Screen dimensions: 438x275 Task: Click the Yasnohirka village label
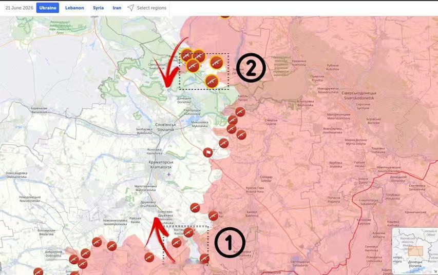coord(154,151)
